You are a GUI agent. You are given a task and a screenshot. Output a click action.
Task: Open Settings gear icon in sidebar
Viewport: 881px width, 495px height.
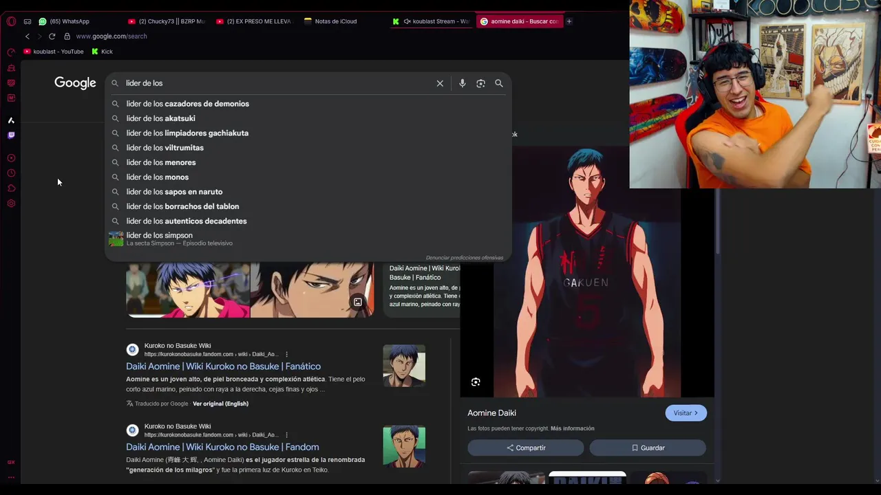(11, 203)
